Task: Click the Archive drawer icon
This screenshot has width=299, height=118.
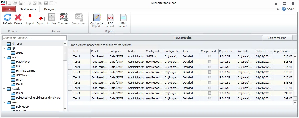Action: (x=51, y=17)
